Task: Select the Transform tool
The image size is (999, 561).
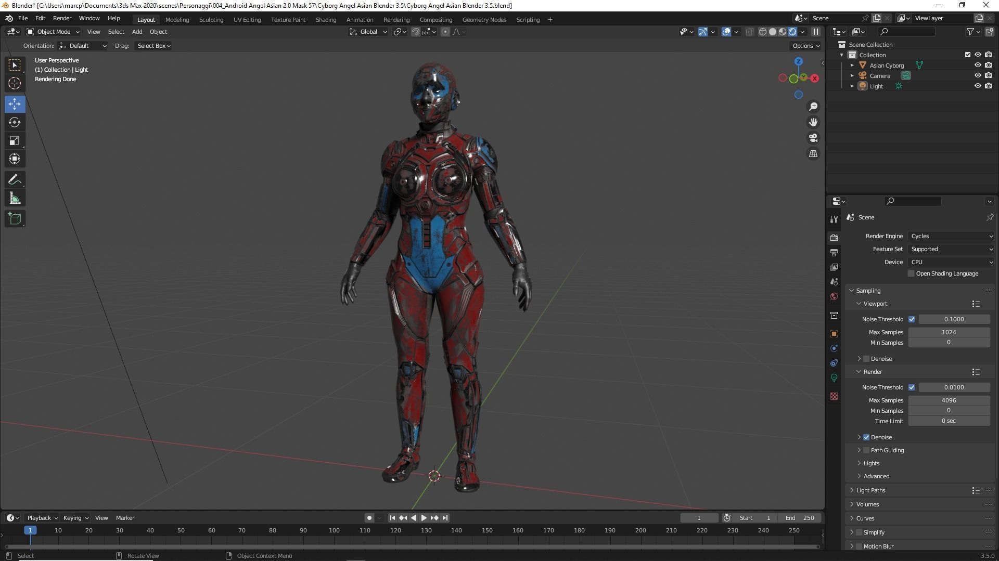Action: point(15,159)
